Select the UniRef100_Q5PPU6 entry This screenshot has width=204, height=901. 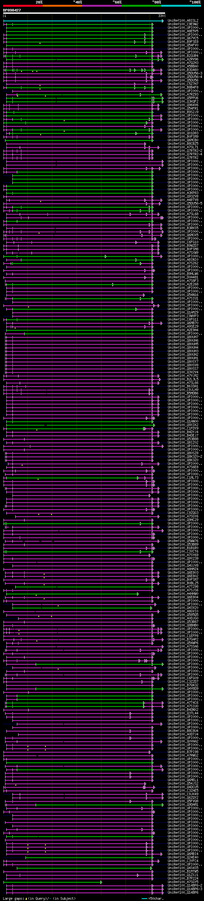click(183, 98)
